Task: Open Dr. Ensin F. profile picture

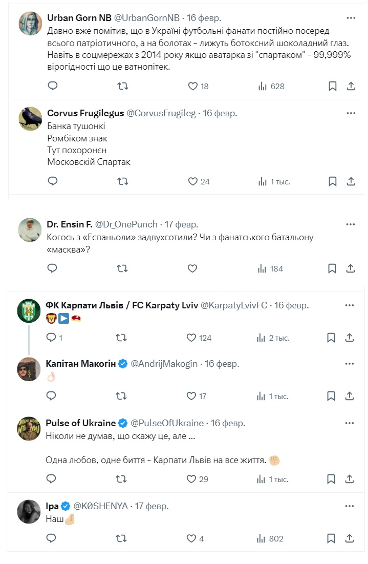Action: 30,230
